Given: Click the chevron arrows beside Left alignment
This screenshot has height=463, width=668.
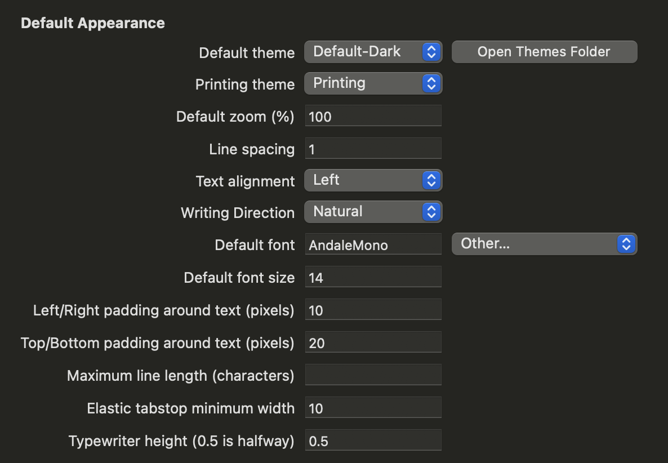Looking at the screenshot, I should [x=431, y=180].
